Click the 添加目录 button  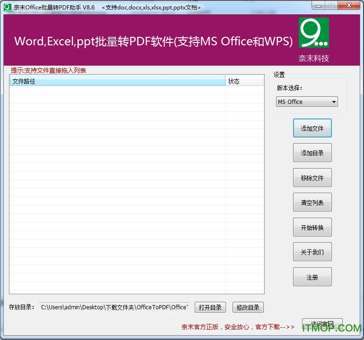tap(312, 153)
